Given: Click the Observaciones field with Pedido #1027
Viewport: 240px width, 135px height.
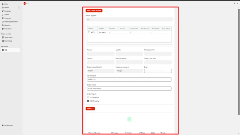Looking at the screenshot, I should click(x=129, y=79).
